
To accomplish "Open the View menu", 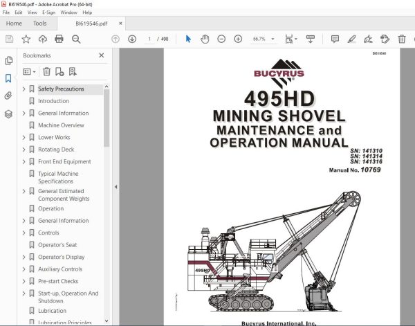I will point(33,12).
